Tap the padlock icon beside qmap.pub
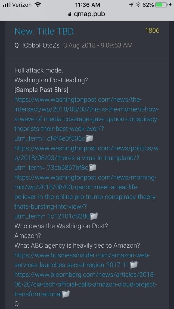 pos(69,14)
